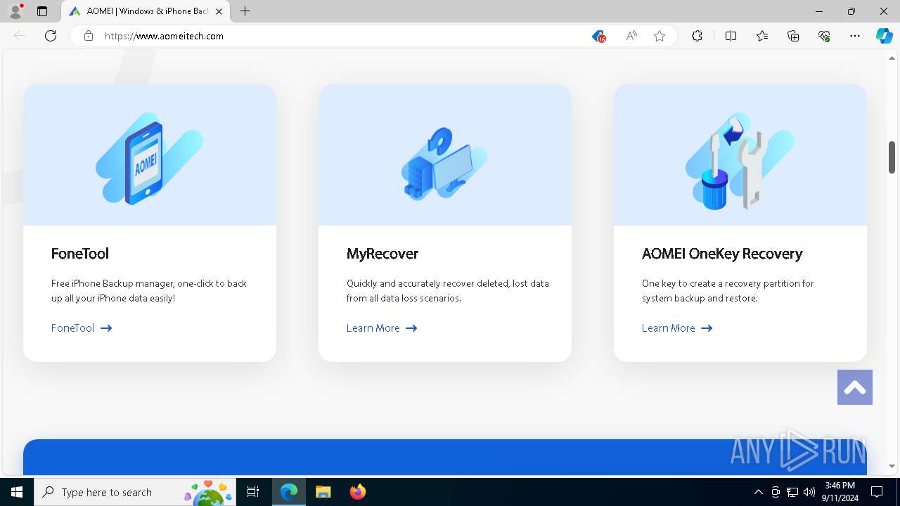
Task: View site information lock icon
Action: coord(89,36)
